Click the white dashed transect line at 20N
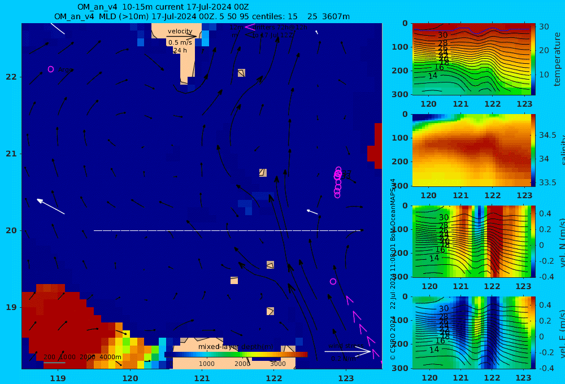The height and width of the screenshot is (384, 565). (228, 230)
